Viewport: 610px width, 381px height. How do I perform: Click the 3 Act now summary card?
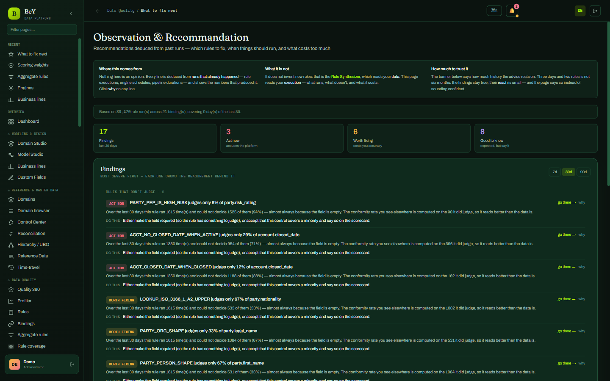click(282, 138)
